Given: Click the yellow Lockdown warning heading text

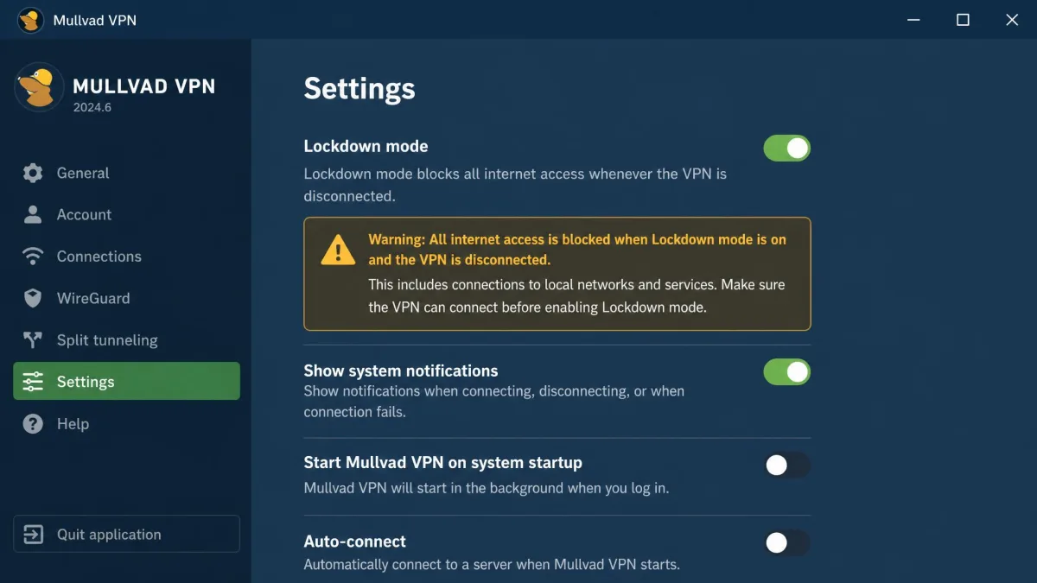Looking at the screenshot, I should (577, 250).
